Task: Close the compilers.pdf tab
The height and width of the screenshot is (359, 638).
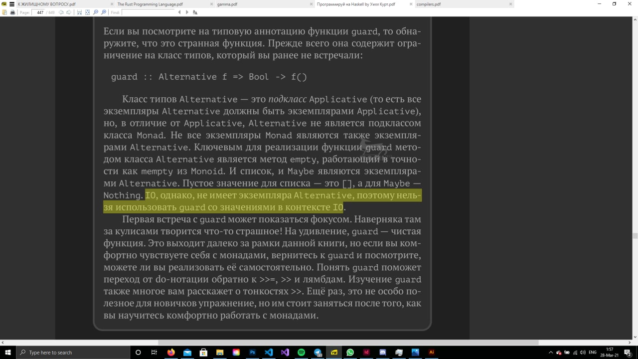Action: coord(511,4)
